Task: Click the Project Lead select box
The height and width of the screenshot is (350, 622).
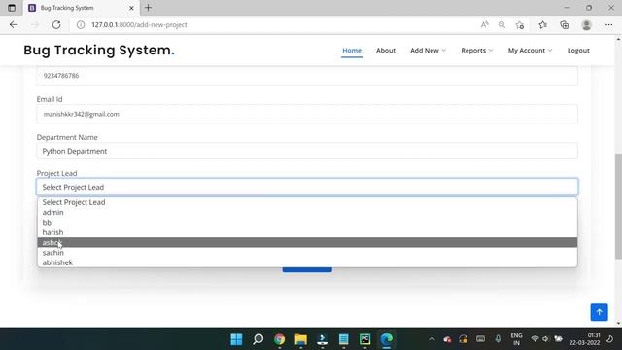Action: 307,187
